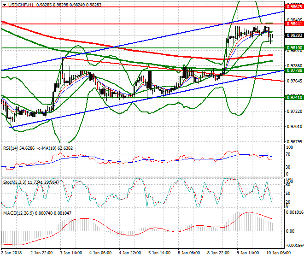The width and height of the screenshot is (304, 258).
Task: Click the 5 Jan 14:00 time axis label
Action: click(159, 253)
